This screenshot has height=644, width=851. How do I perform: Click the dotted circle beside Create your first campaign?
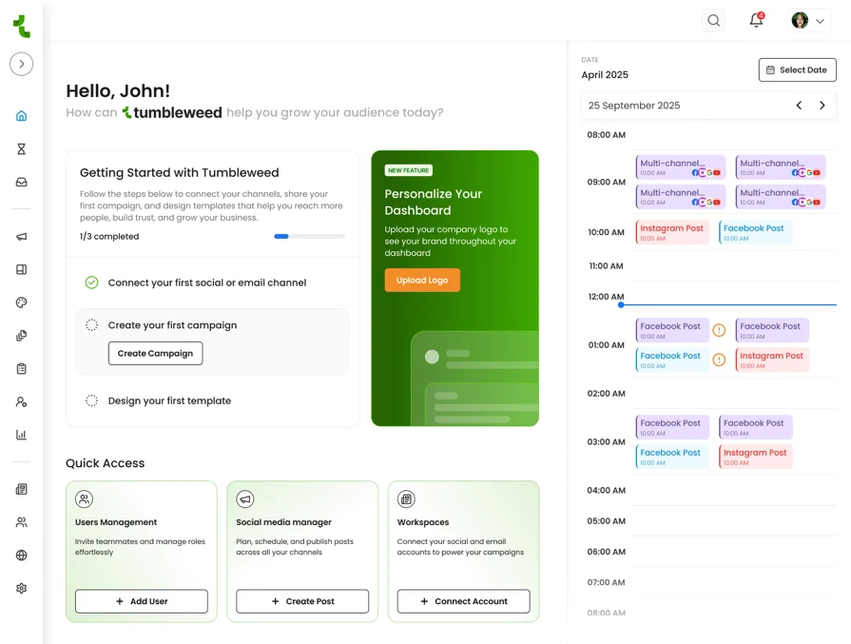pyautogui.click(x=91, y=324)
